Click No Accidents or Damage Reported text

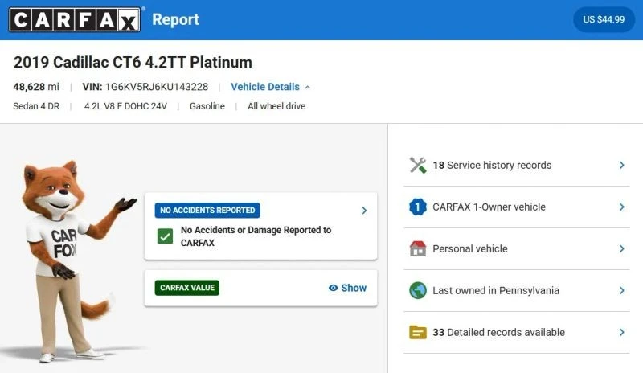[x=256, y=236]
